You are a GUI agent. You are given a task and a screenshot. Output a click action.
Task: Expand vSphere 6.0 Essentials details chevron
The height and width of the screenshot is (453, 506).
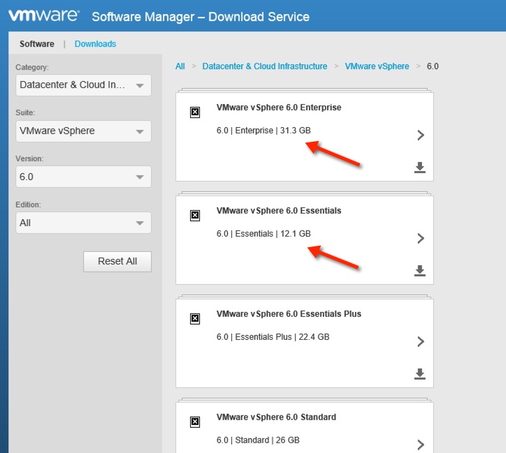[x=421, y=239]
